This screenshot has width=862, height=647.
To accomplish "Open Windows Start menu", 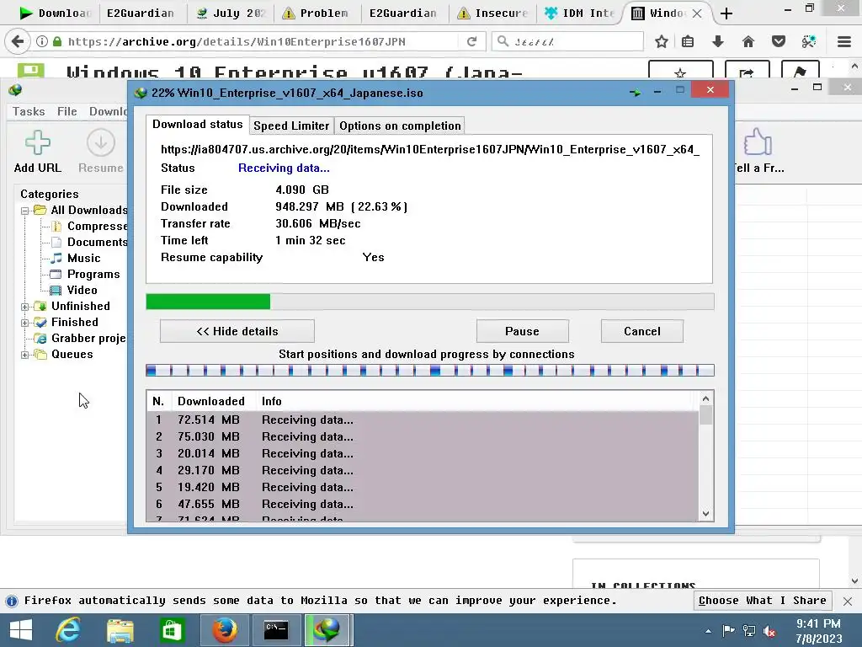I will click(x=21, y=630).
